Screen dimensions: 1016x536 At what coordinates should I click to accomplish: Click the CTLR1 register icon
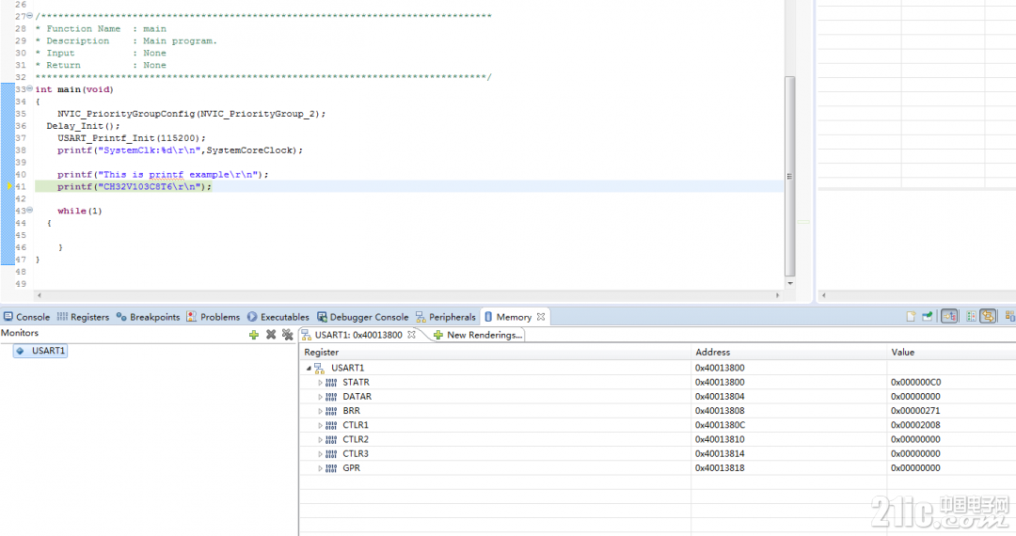pyautogui.click(x=331, y=425)
